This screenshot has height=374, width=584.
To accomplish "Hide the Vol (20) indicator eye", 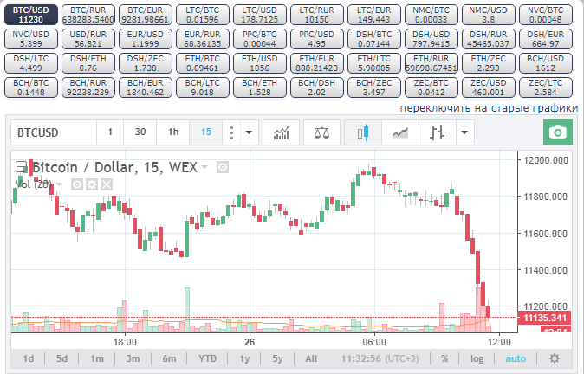I will tap(77, 184).
